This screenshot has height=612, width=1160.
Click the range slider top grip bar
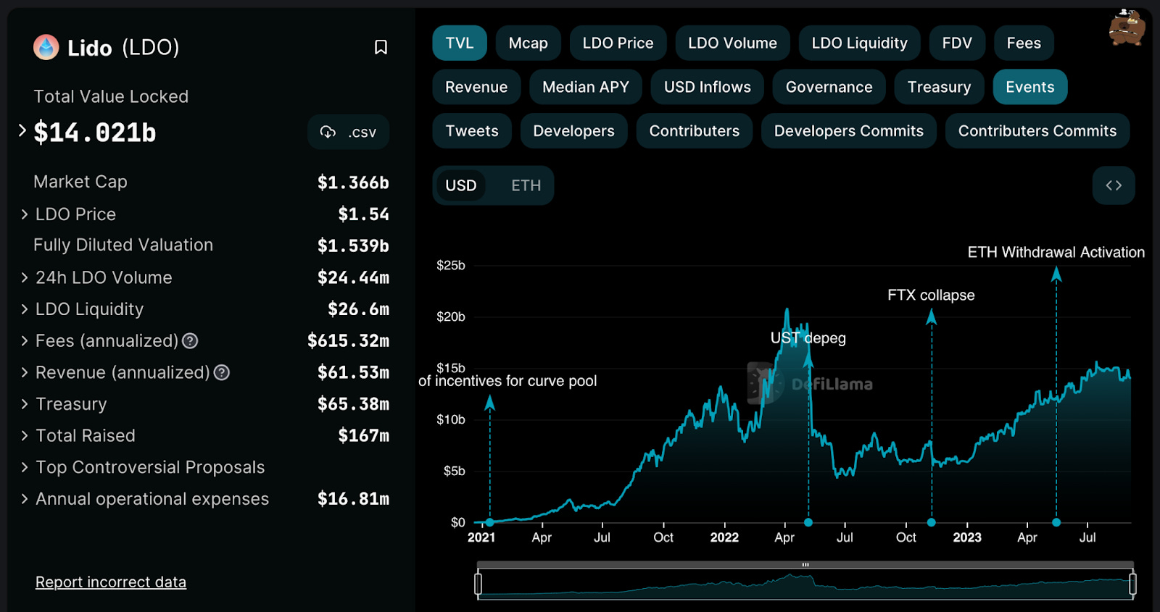(805, 565)
